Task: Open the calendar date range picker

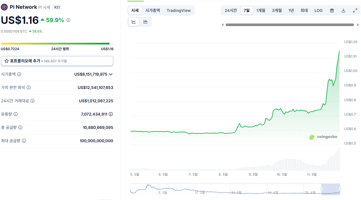Action: click(332, 10)
